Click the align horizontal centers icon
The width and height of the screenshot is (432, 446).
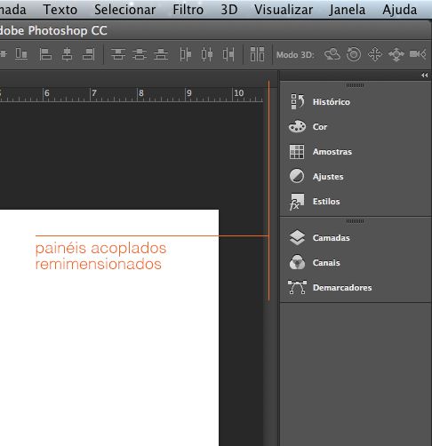tap(67, 54)
